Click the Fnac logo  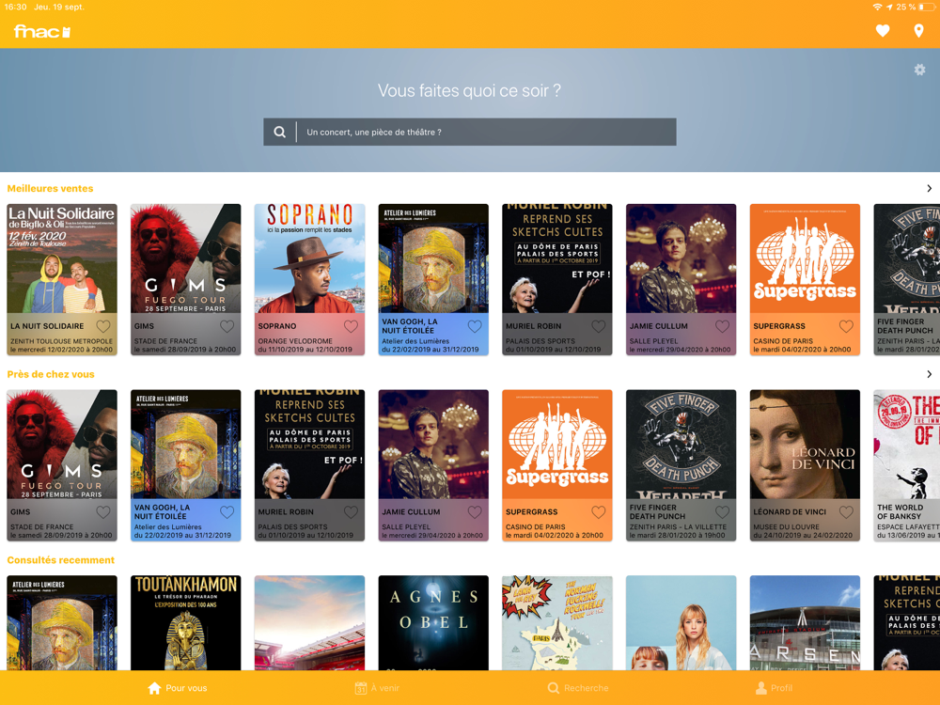tap(42, 31)
